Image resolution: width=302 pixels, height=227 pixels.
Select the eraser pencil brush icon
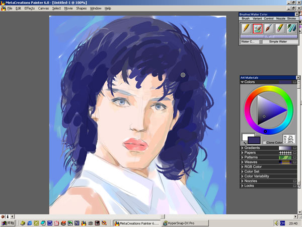(280, 28)
